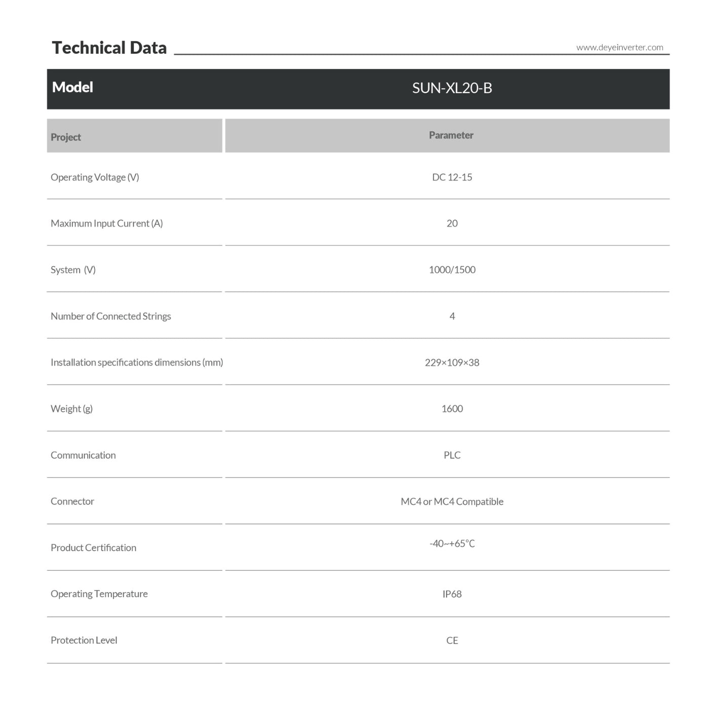709x709 pixels.
Task: Click the 229×109×38 dimensions value
Action: (x=452, y=363)
